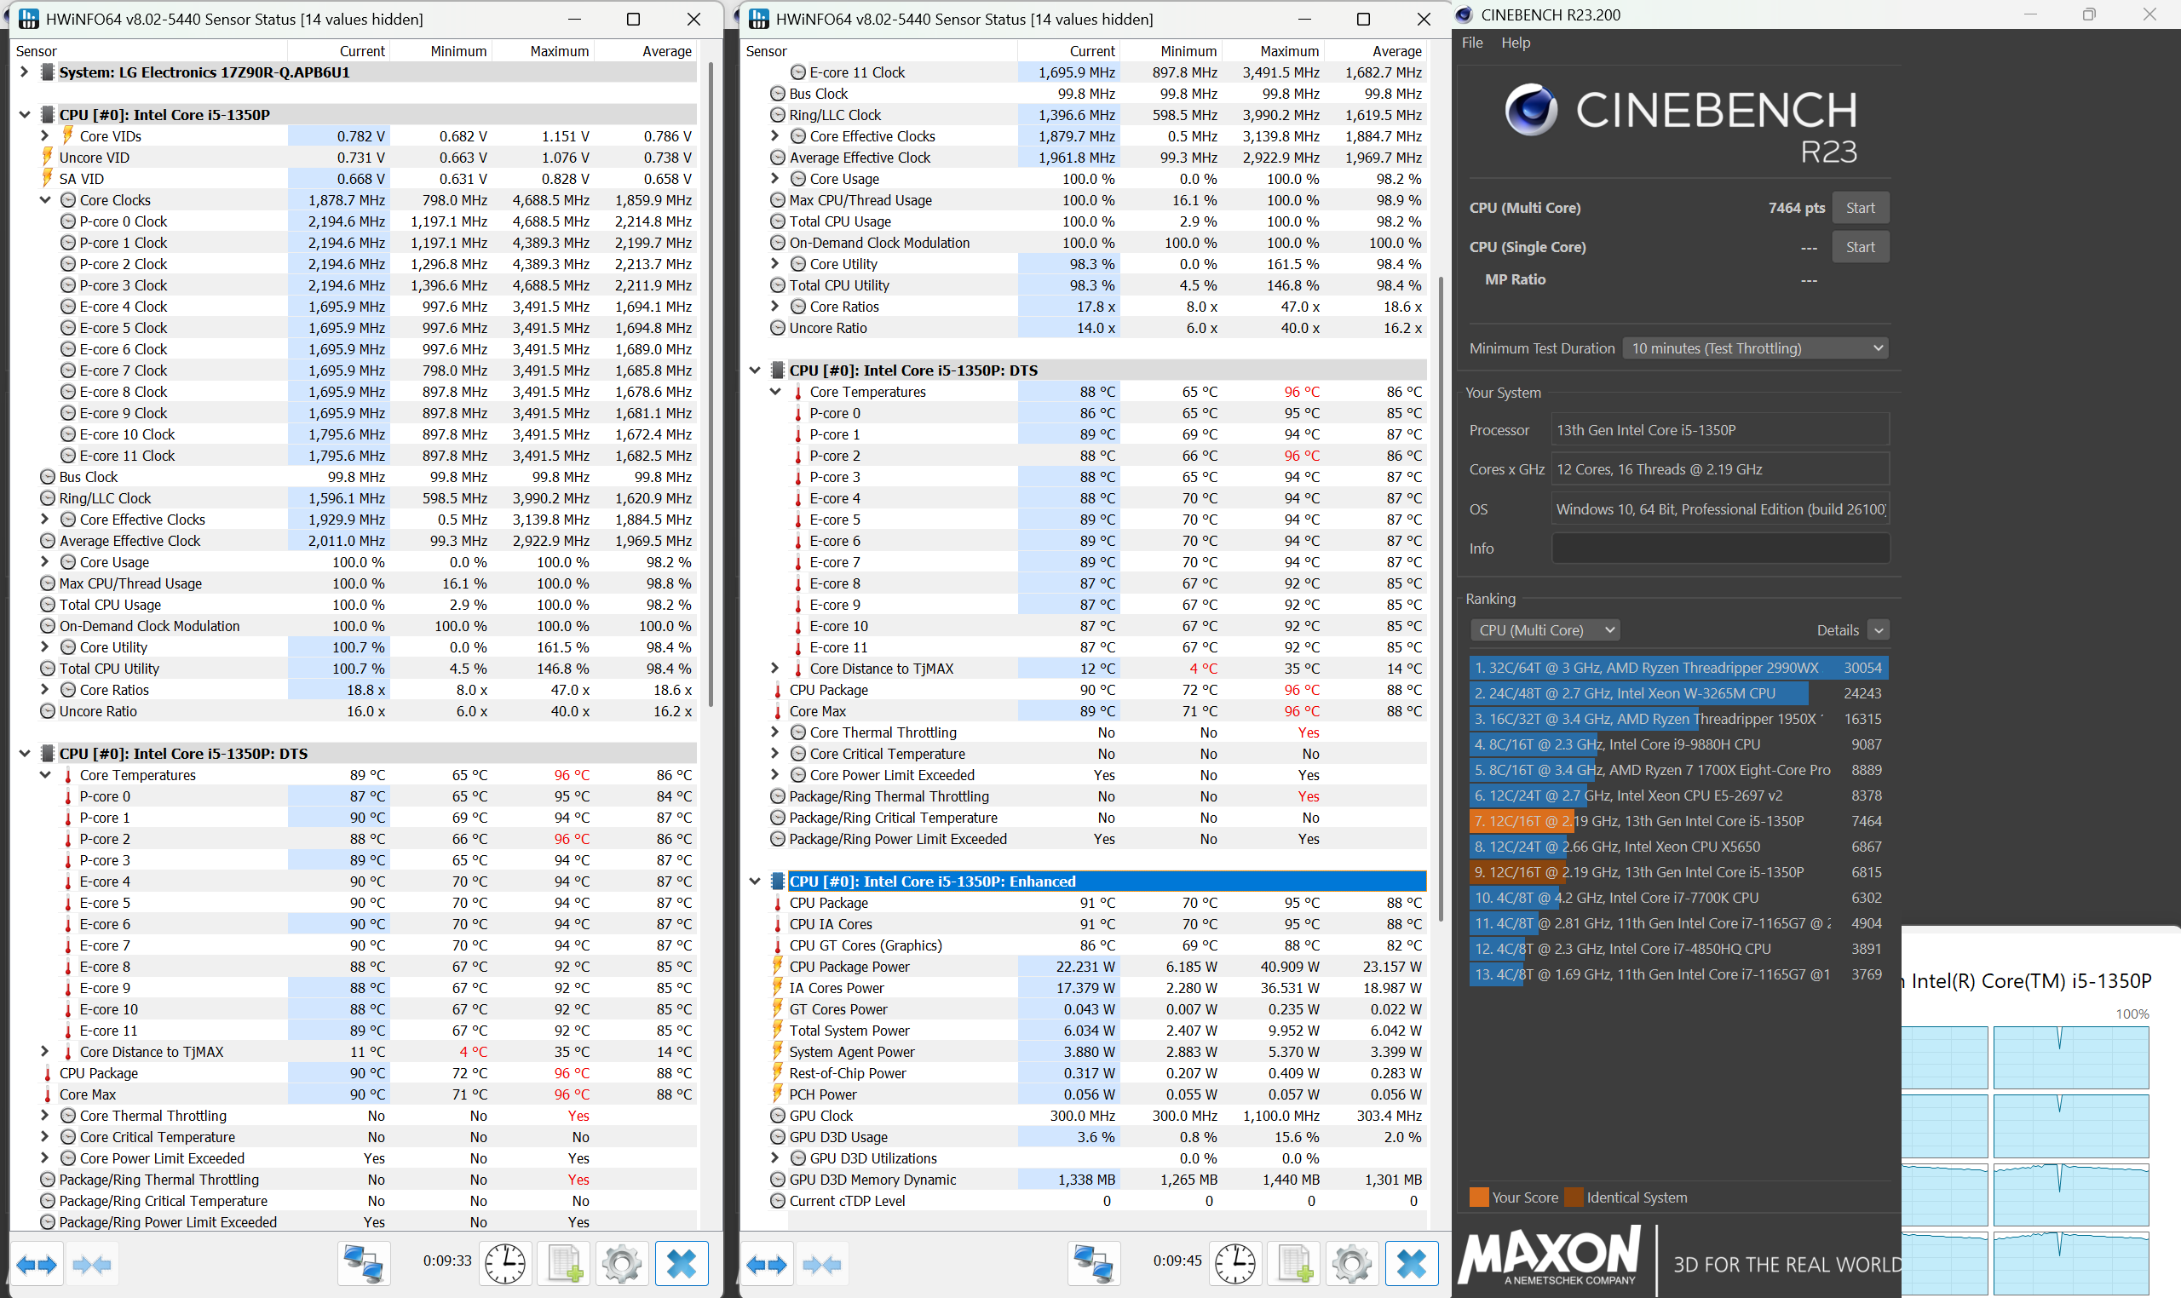Image resolution: width=2181 pixels, height=1298 pixels.
Task: Click the HWiNFO64 title bar icon of left window
Action: (x=28, y=19)
